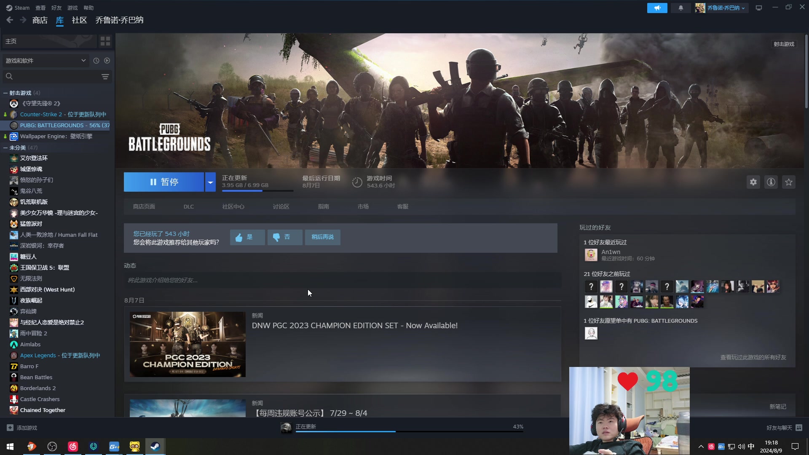
Task: Open NetEase Cloud Music taskbar icon
Action: pos(73,447)
